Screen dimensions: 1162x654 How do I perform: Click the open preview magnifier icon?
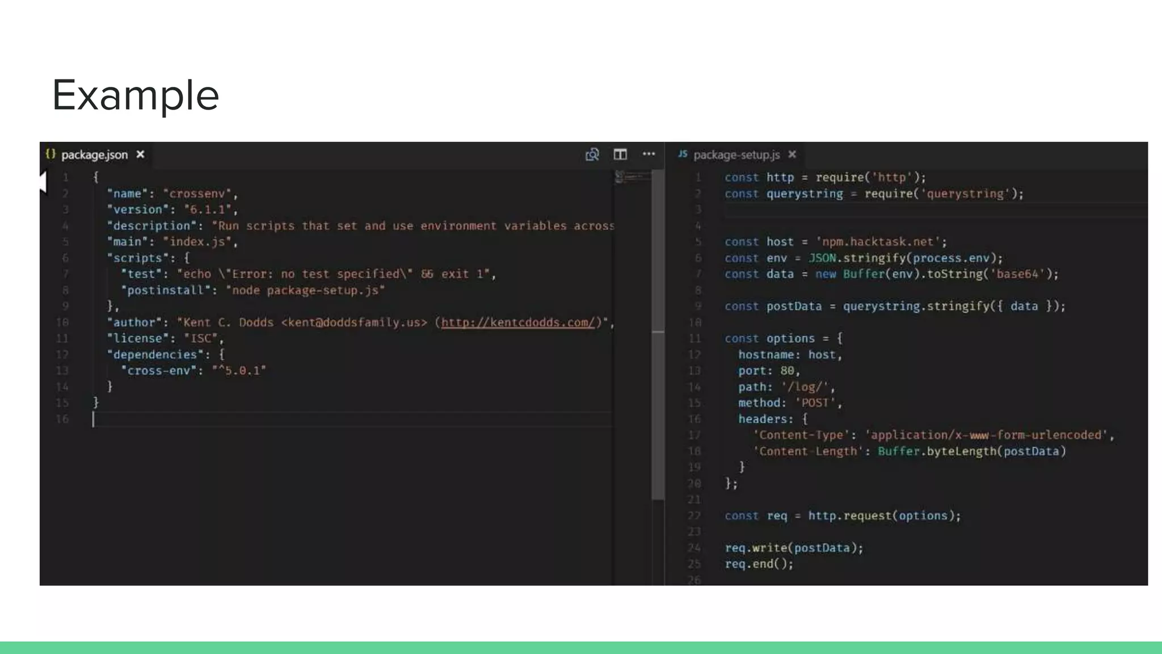tap(592, 154)
